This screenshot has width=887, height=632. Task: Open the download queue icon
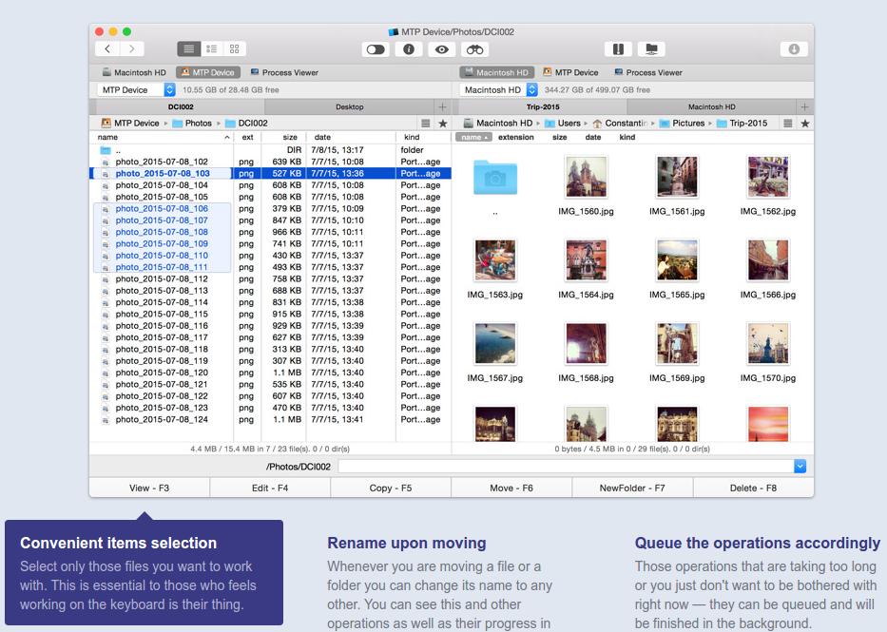(794, 49)
